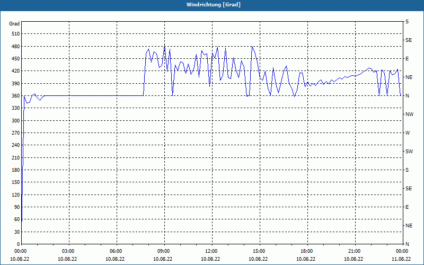
Task: Click the 150 degree label
Action: [x=16, y=182]
